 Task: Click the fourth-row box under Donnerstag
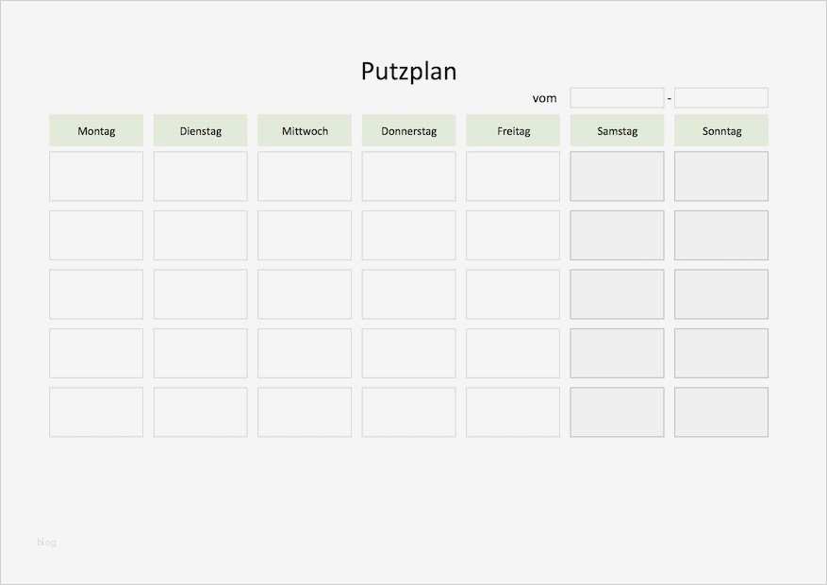[x=409, y=353]
